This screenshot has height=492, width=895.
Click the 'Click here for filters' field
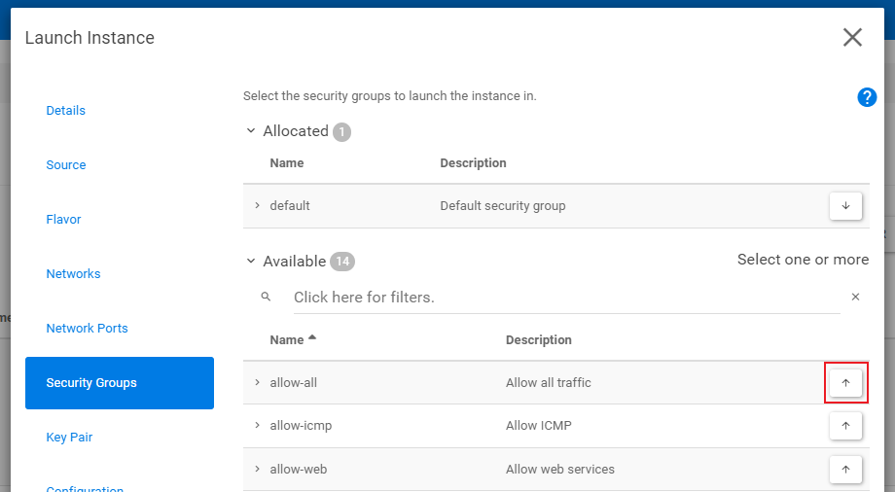[x=567, y=298]
